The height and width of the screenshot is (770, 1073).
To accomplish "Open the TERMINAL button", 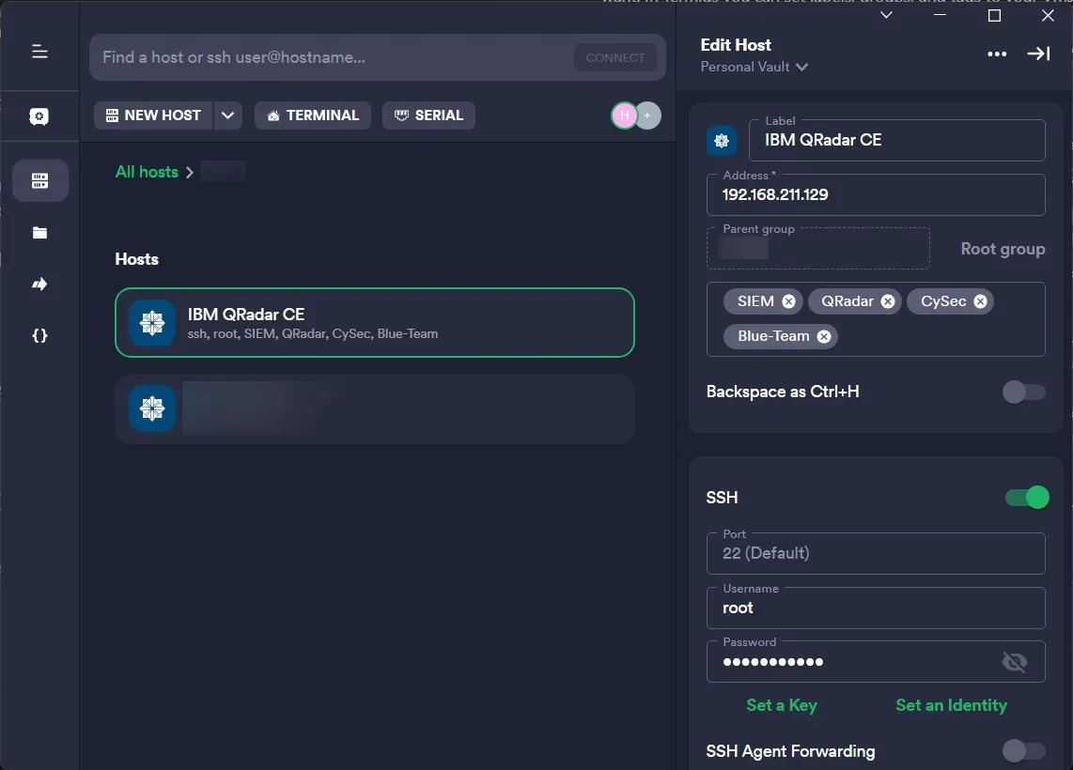I will (x=312, y=115).
